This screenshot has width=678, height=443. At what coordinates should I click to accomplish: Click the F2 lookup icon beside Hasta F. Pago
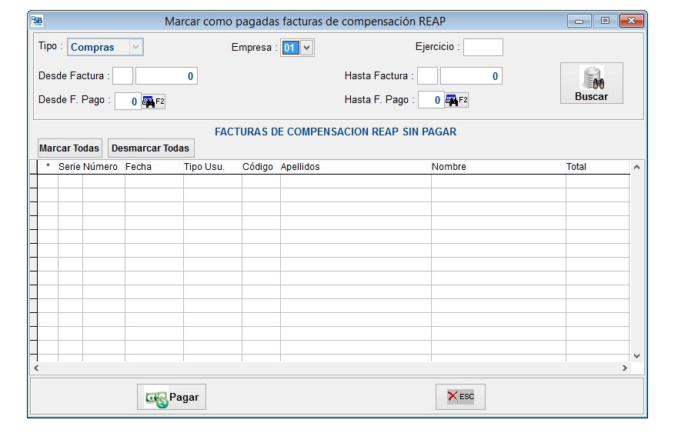point(453,99)
